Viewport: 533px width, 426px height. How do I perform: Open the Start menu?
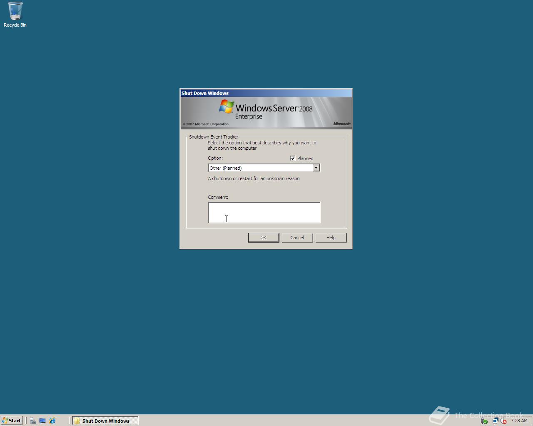coord(12,421)
